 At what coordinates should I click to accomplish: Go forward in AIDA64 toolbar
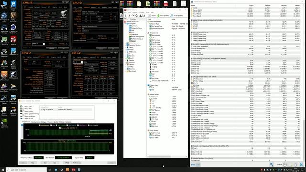[x=129, y=16]
